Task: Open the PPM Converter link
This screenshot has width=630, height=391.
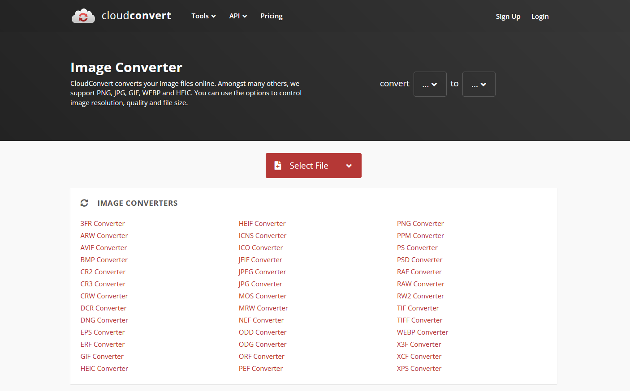Action: (420, 236)
